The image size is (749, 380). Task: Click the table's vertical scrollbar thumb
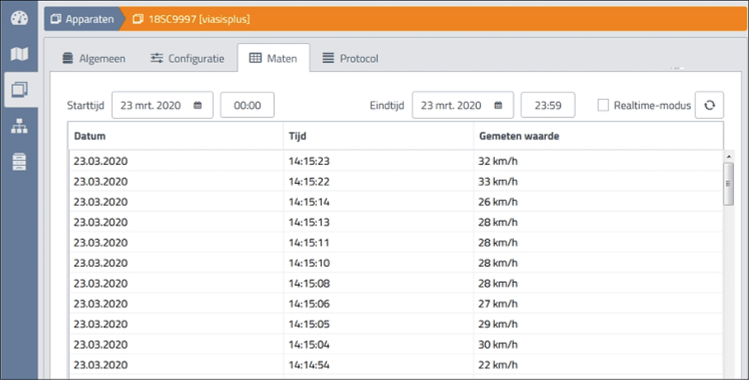[728, 183]
